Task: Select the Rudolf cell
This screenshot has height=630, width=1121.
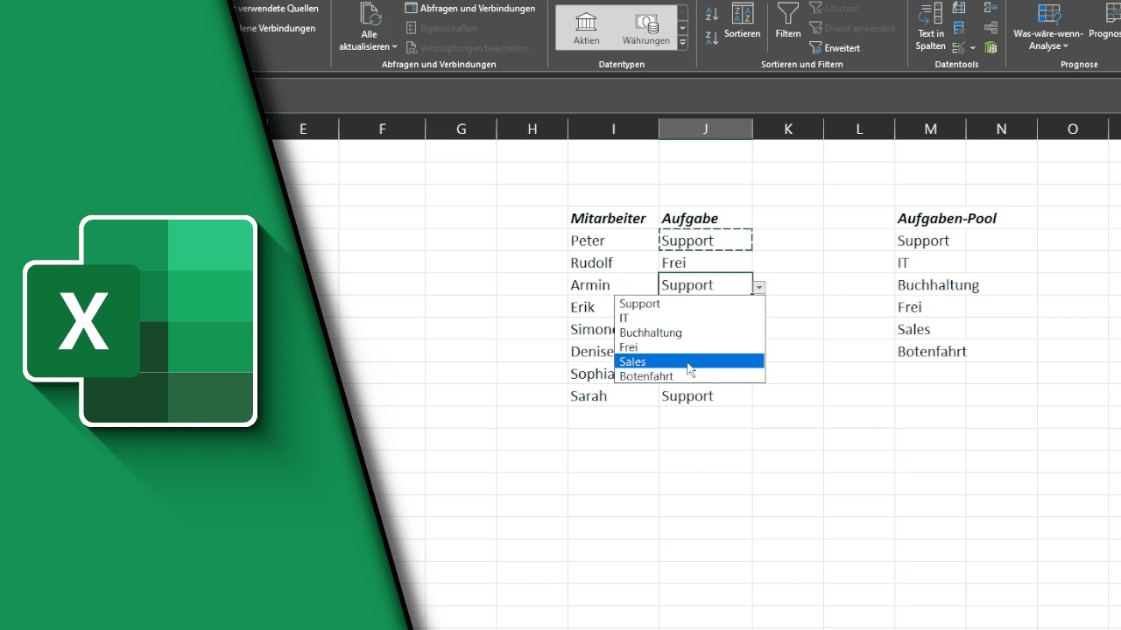Action: coord(613,262)
